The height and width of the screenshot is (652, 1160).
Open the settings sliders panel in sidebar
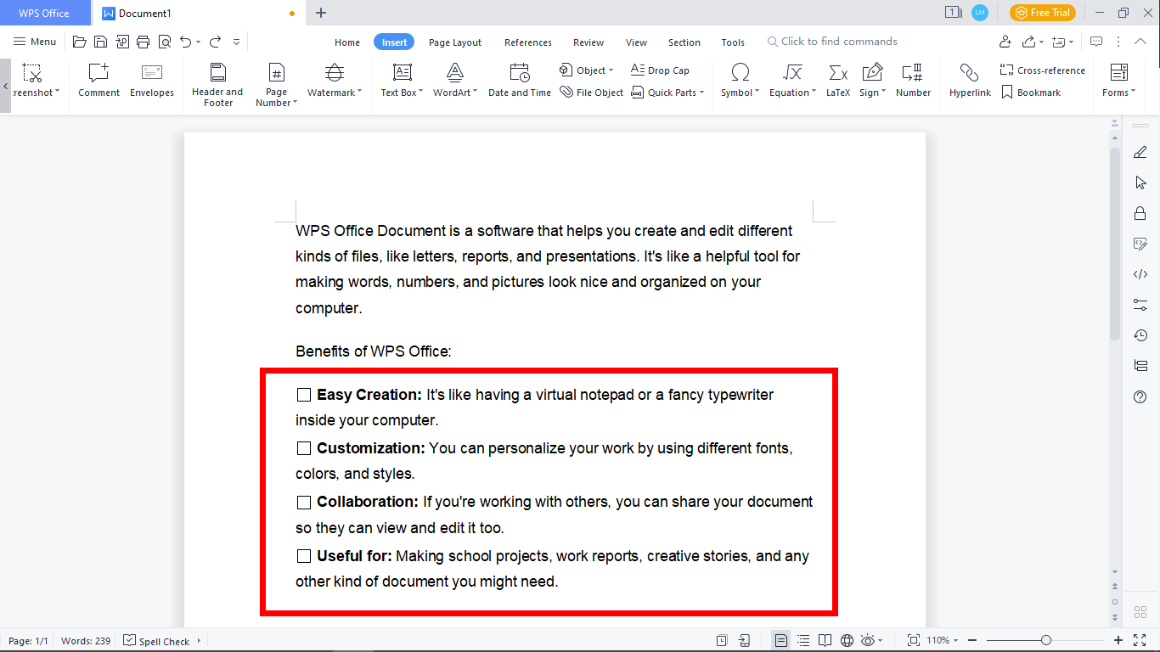(x=1140, y=305)
